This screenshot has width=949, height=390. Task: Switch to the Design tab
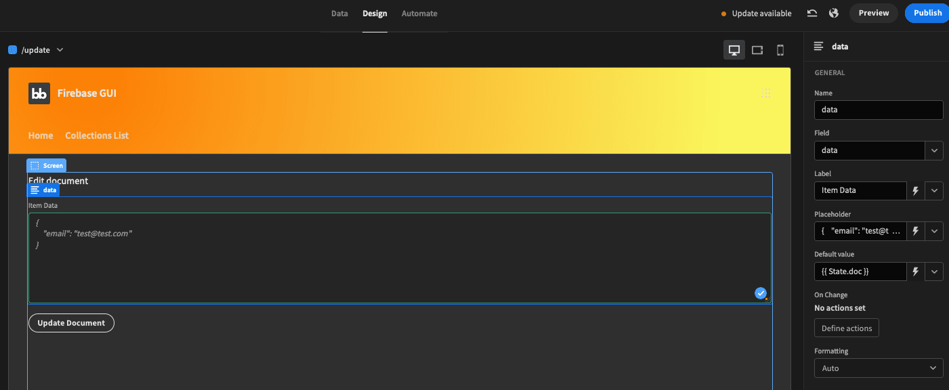[x=375, y=14]
